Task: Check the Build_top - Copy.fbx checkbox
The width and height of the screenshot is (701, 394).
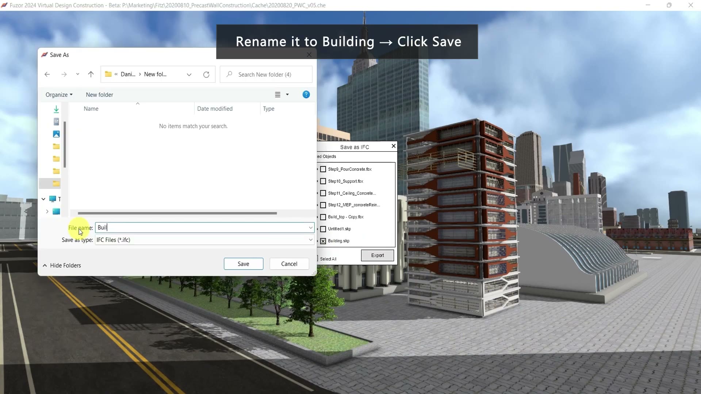Action: pyautogui.click(x=323, y=217)
